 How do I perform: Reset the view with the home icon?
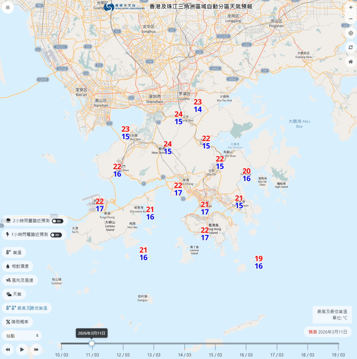point(351,61)
